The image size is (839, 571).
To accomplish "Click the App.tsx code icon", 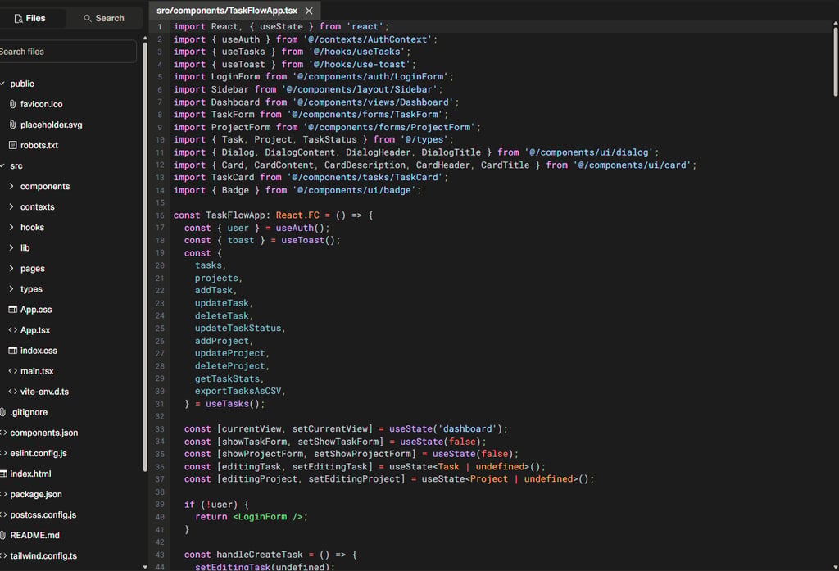I will pos(12,329).
